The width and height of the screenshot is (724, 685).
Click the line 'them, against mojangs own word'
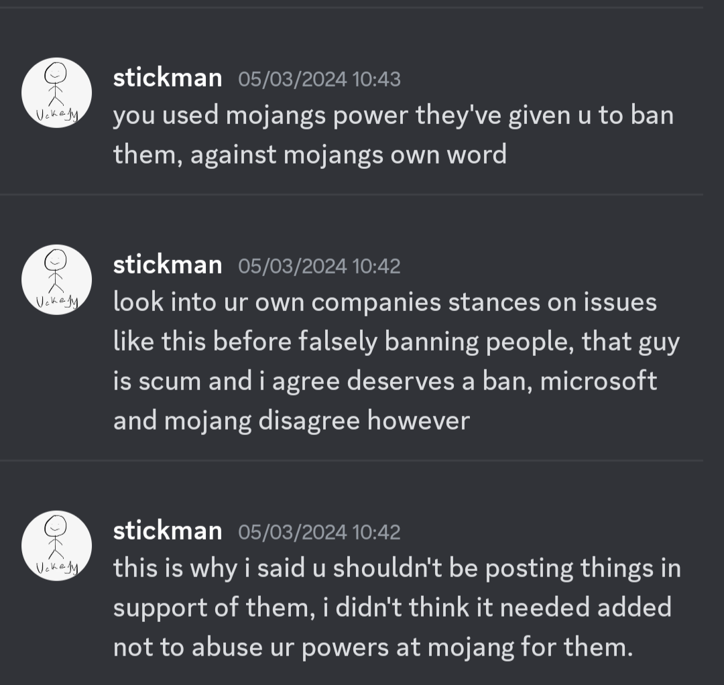click(310, 154)
